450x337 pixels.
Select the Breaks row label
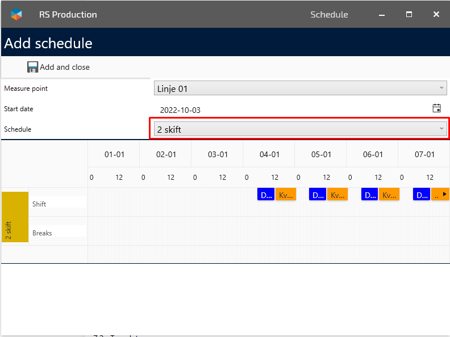click(42, 233)
